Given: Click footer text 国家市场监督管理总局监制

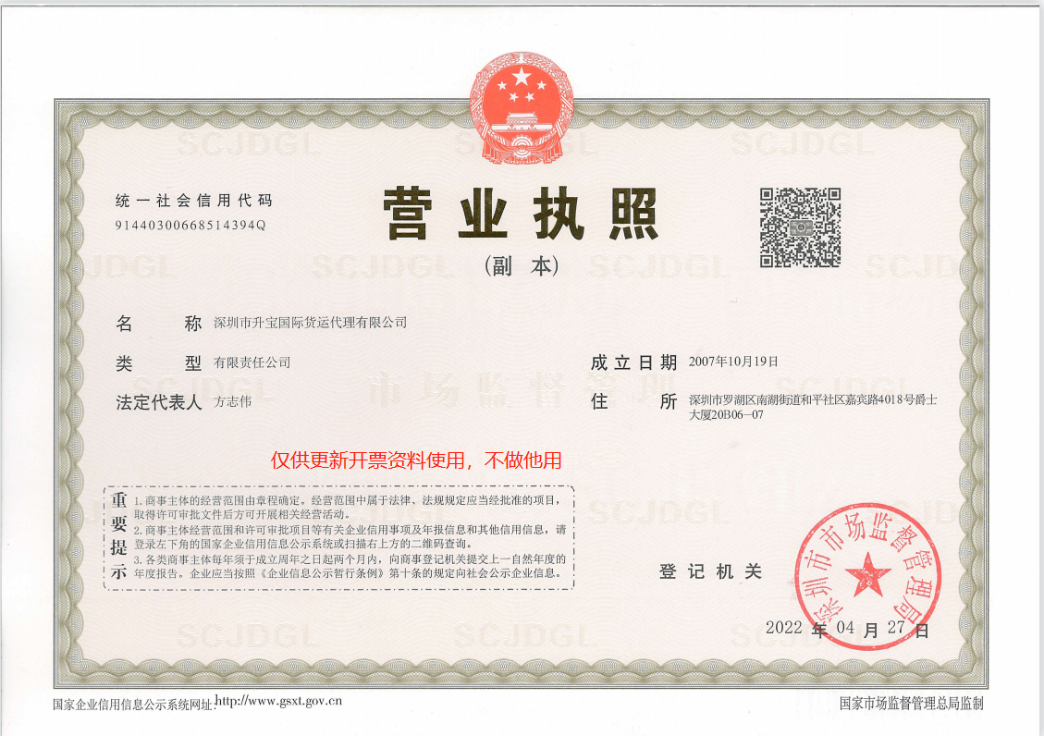Looking at the screenshot, I should coord(912,704).
